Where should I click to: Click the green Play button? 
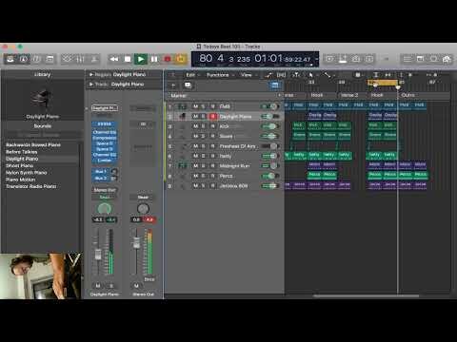click(141, 59)
